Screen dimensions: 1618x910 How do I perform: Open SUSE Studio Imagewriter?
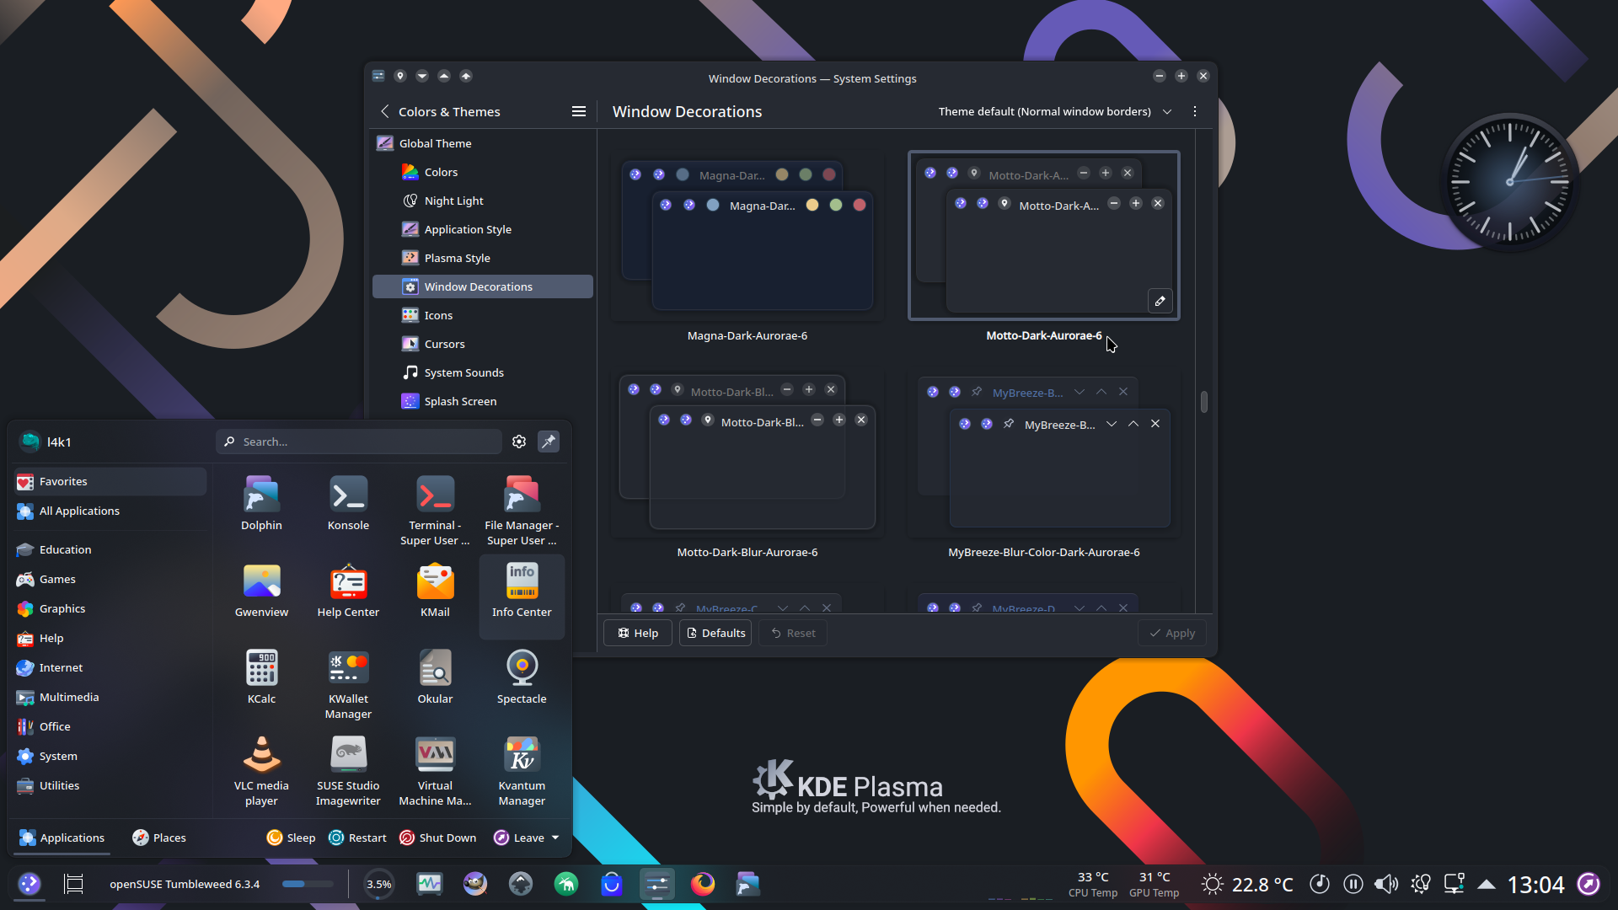pos(348,771)
